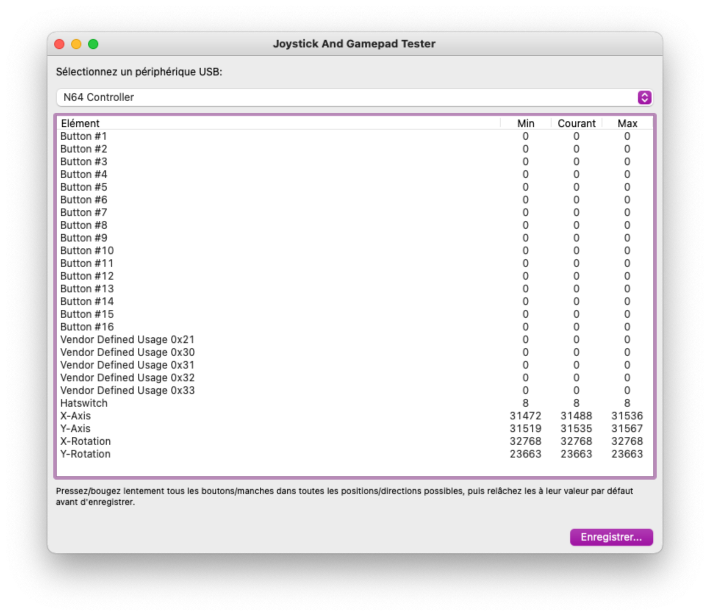Select the Button #14 row
This screenshot has width=710, height=616.
[355, 301]
